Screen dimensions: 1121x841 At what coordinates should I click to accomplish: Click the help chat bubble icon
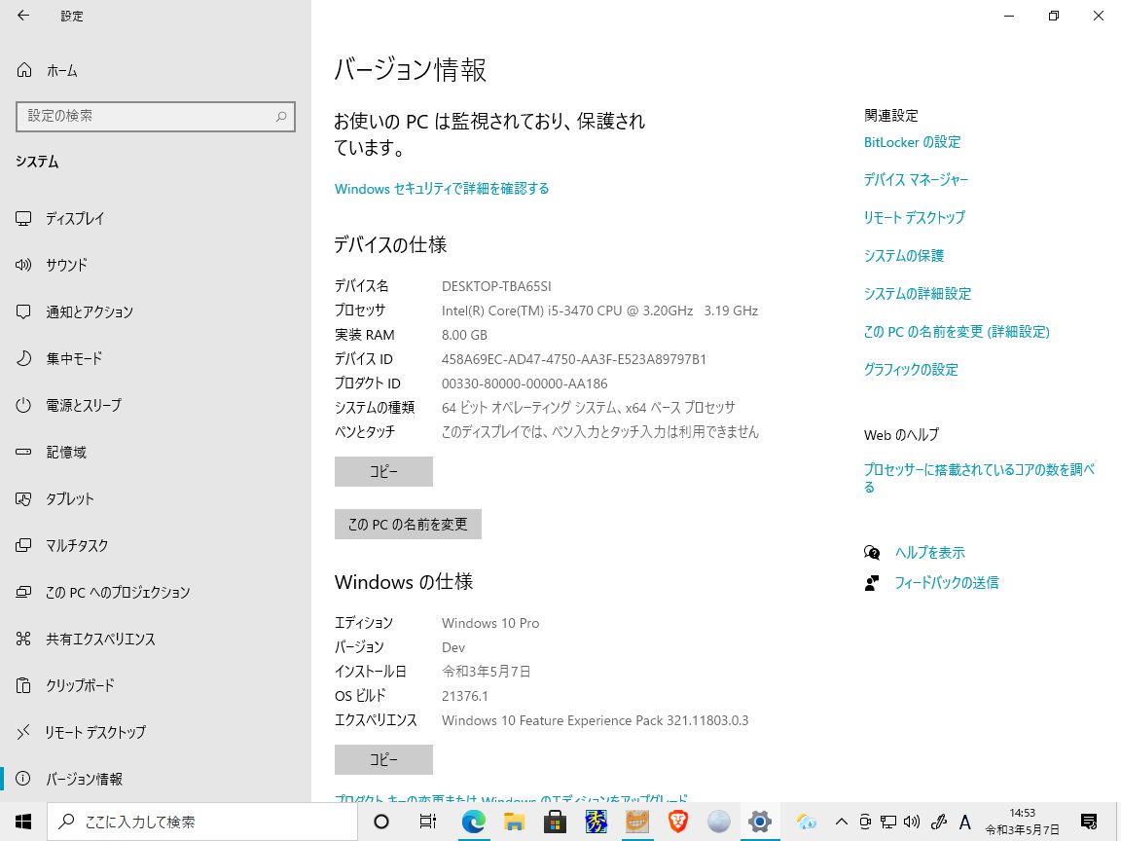tap(872, 553)
